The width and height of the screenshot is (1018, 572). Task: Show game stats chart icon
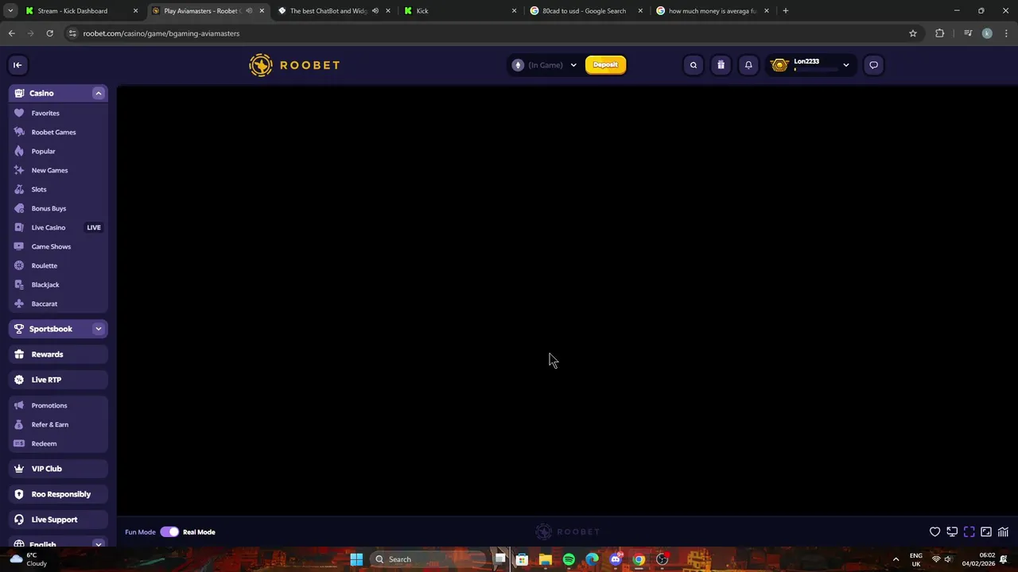pos(1003,532)
